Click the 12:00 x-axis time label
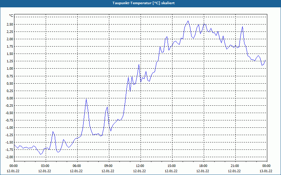Image resolution: width=281 pixels, height=175 pixels. [139, 166]
